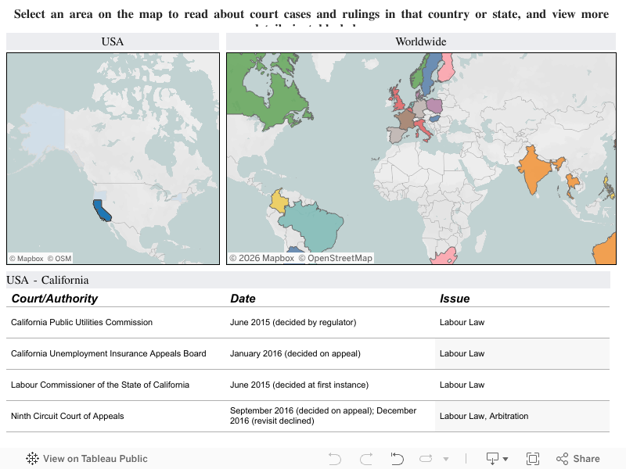Viewport: 626px width, 469px height.
Task: Select California Public Utilities Commission row
Action: click(x=81, y=322)
